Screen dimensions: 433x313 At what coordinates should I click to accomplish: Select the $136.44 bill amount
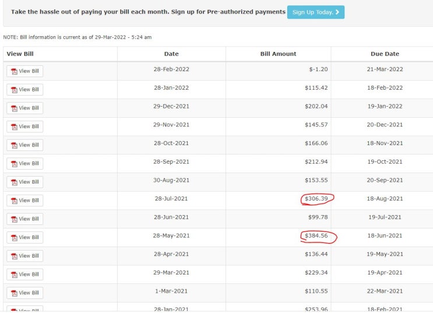[316, 254]
